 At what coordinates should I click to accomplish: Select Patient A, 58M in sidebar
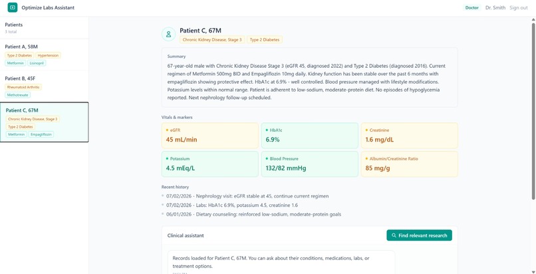45,55
